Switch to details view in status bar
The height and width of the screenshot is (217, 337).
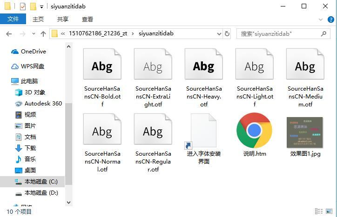tap(319, 211)
